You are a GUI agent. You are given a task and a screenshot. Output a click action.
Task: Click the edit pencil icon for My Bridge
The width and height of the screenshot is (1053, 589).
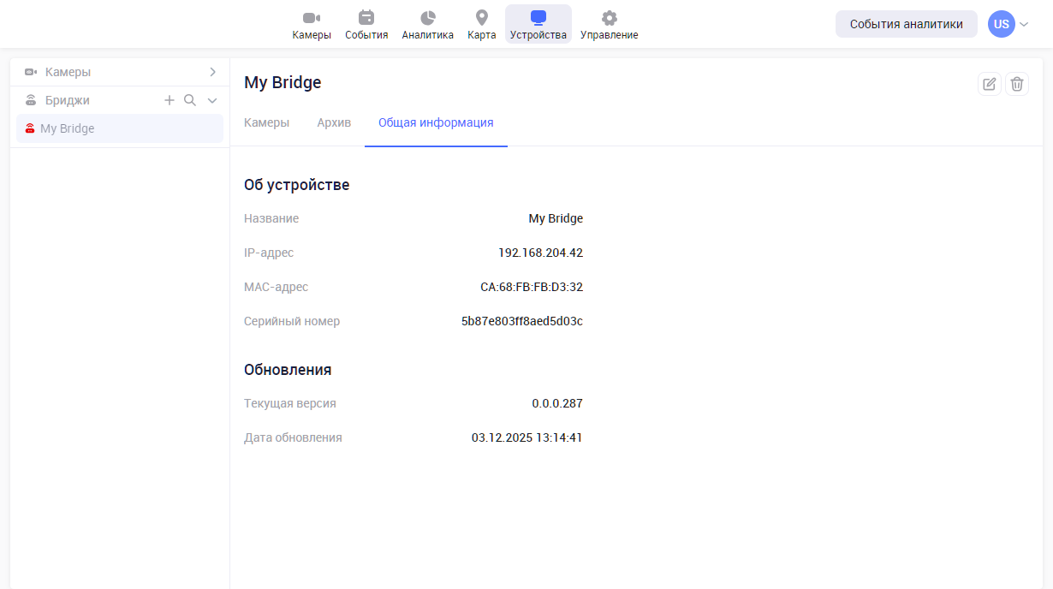point(990,84)
